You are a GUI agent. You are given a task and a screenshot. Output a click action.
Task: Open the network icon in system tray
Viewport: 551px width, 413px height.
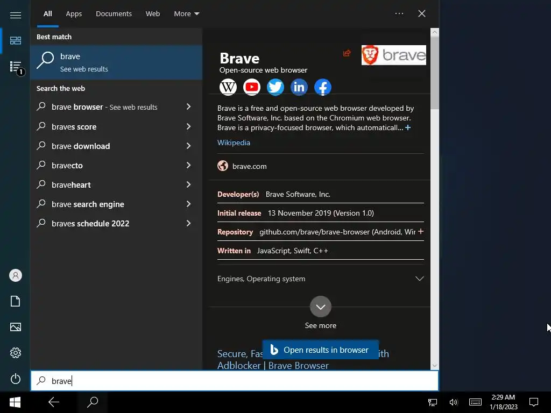point(433,402)
